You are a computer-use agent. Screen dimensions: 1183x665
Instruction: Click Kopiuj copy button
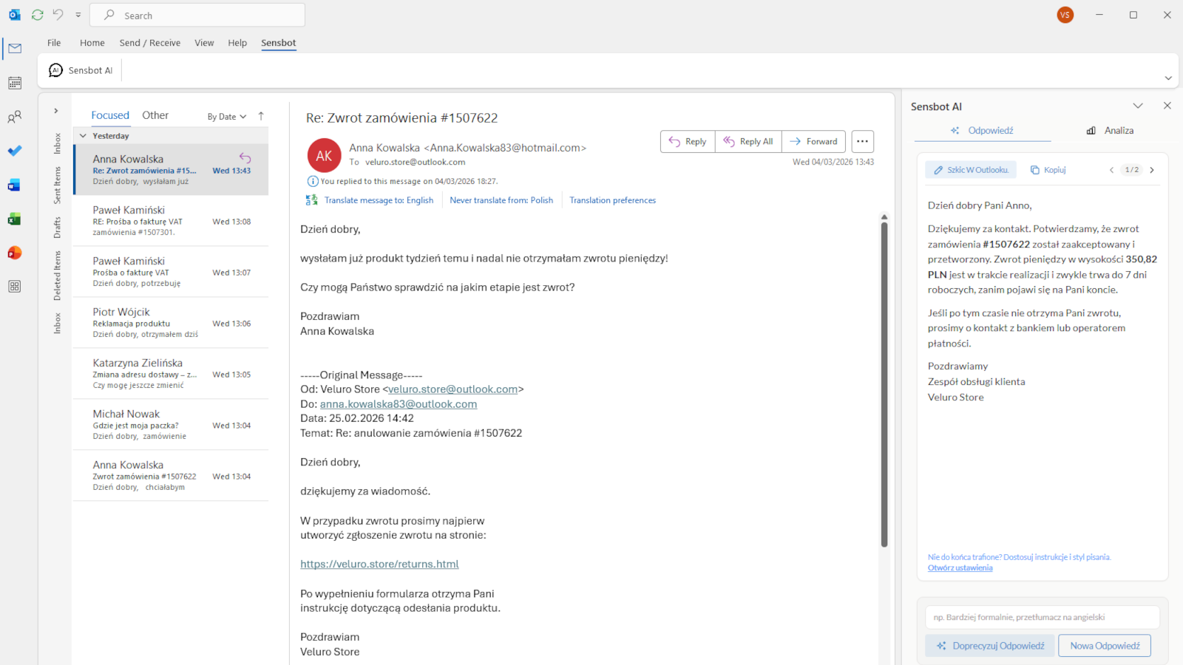point(1048,170)
